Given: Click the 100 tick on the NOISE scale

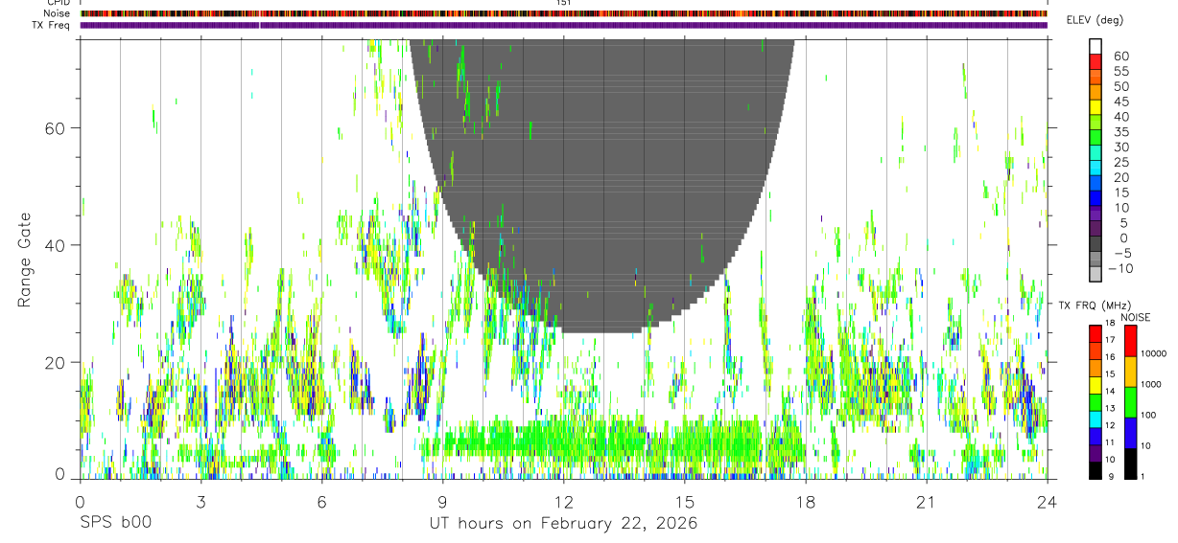Looking at the screenshot, I should tap(1148, 416).
